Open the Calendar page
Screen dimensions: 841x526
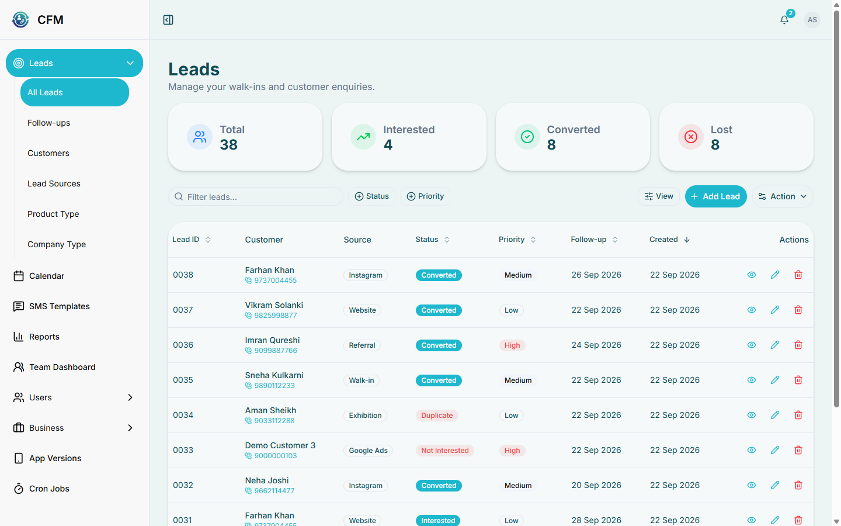pos(74,276)
